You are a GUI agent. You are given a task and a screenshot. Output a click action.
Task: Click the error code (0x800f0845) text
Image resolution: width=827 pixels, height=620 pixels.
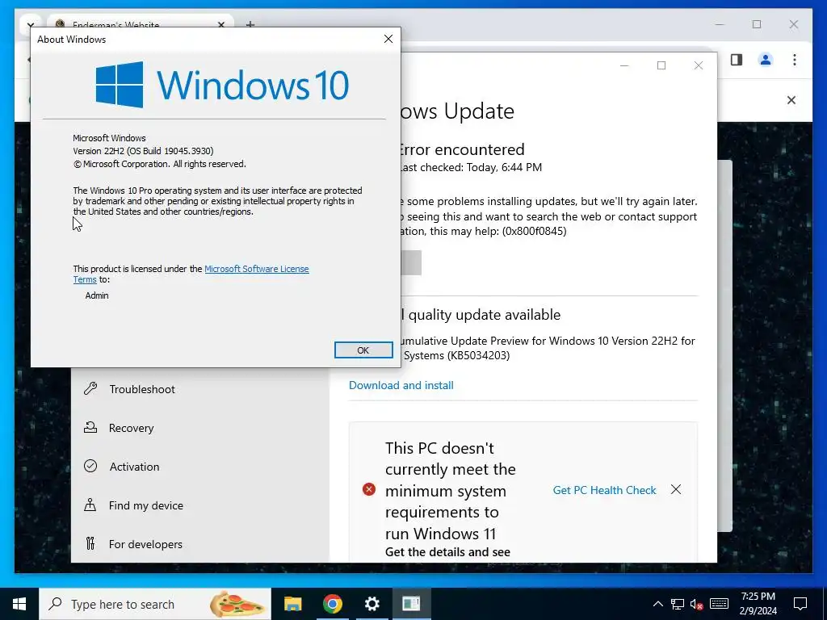pos(534,232)
